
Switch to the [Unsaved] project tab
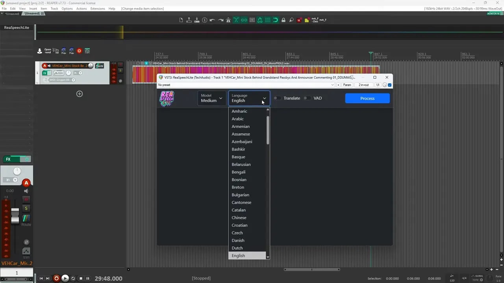pyautogui.click(x=32, y=13)
